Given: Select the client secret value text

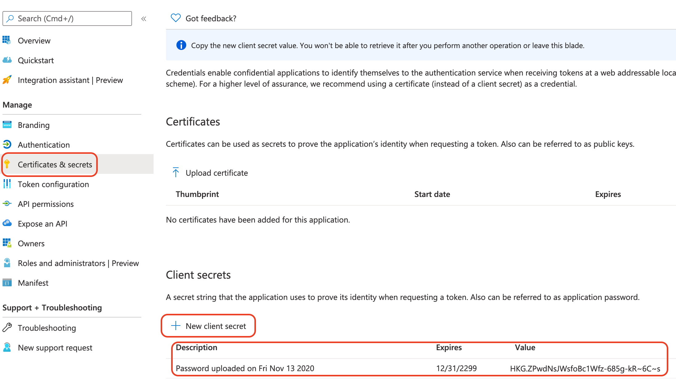Looking at the screenshot, I should (585, 368).
